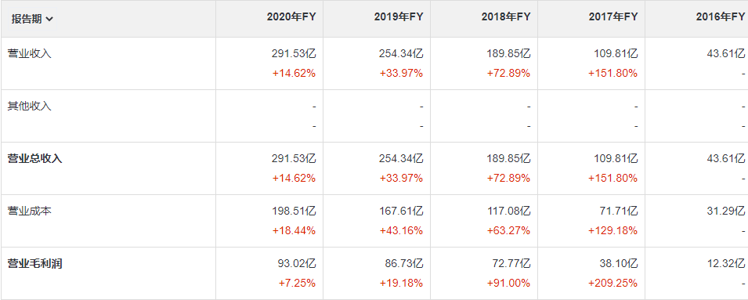Click the 86.73亿 gross profit for 2019
Screen dimensions: 748x300
click(403, 263)
